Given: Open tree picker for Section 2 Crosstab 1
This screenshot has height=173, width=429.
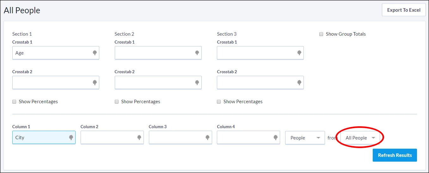Looking at the screenshot, I should click(197, 53).
